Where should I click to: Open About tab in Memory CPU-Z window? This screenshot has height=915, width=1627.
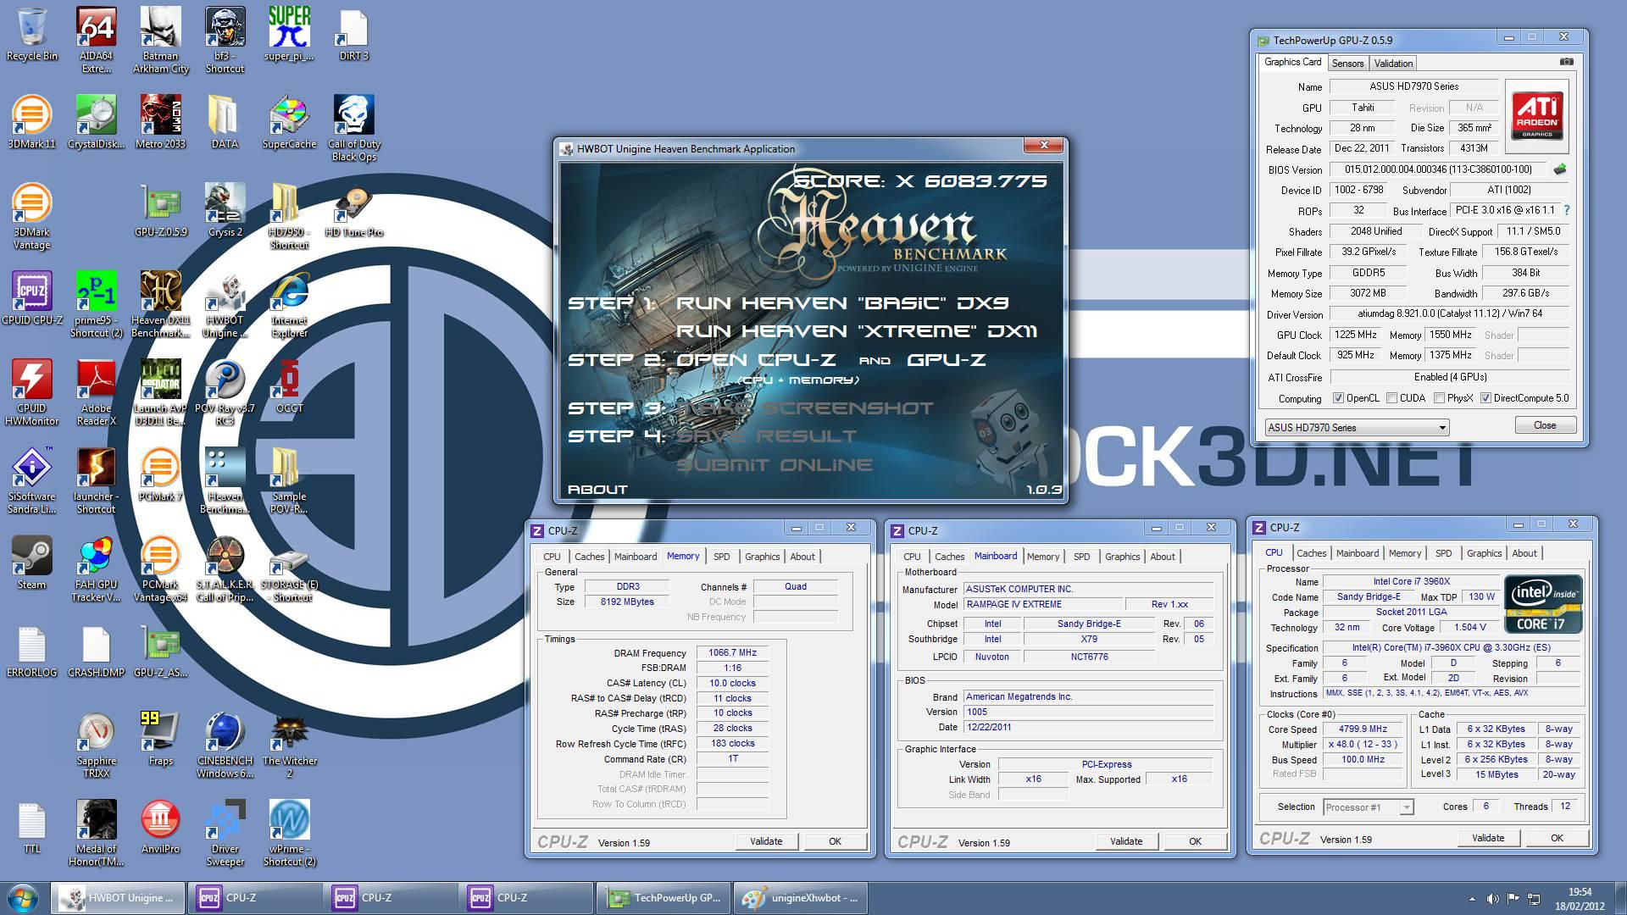click(x=802, y=557)
